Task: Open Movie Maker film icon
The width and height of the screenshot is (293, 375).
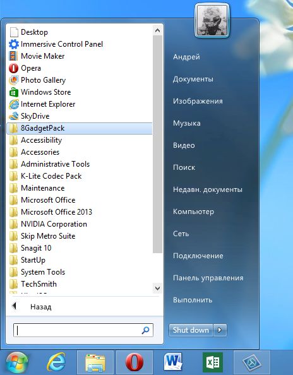Action: pos(13,56)
